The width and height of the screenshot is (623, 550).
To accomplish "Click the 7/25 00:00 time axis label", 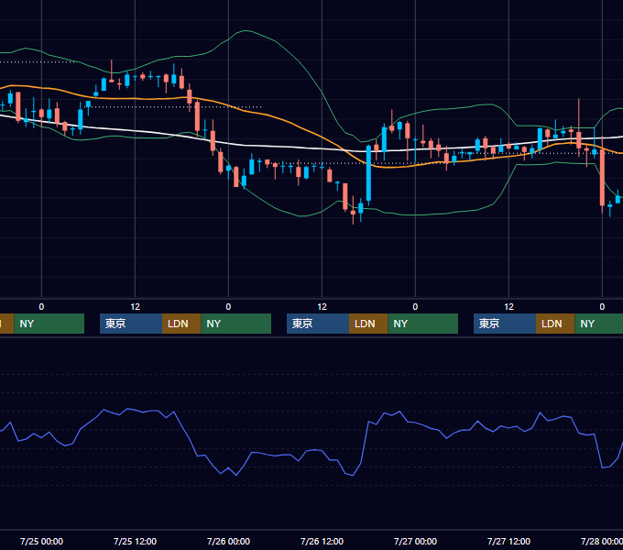I will [x=41, y=541].
